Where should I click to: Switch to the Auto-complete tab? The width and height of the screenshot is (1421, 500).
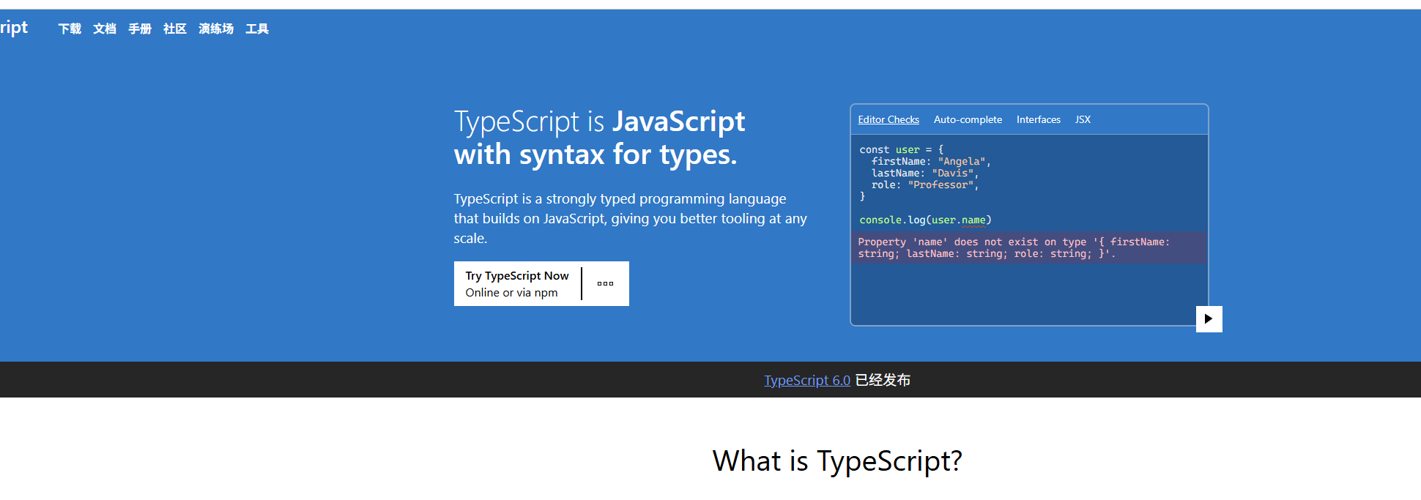coord(968,119)
